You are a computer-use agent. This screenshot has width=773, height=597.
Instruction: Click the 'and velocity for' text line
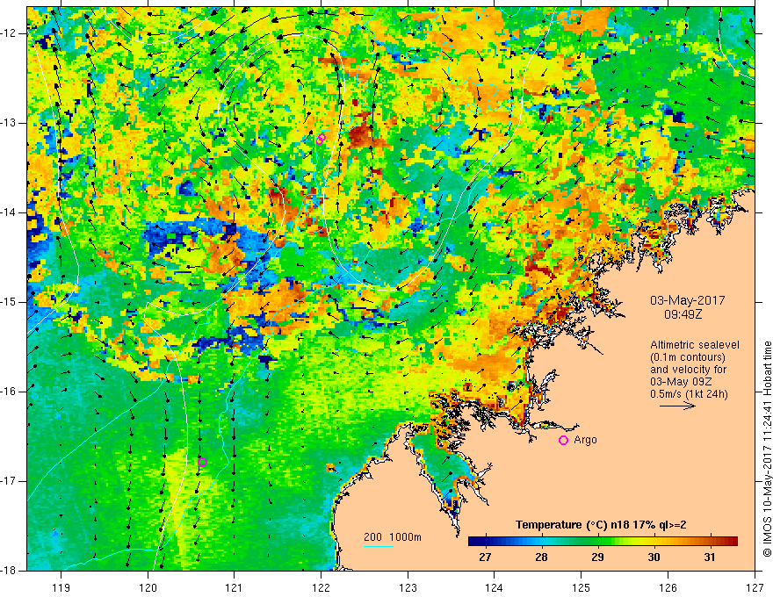point(688,370)
